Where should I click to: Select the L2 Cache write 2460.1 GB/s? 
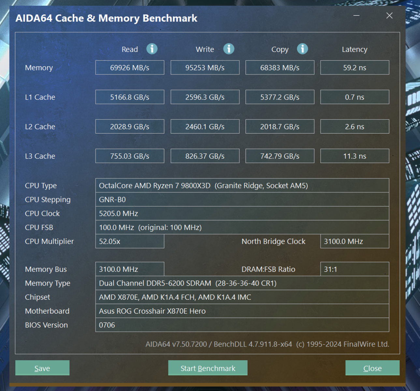pyautogui.click(x=205, y=126)
